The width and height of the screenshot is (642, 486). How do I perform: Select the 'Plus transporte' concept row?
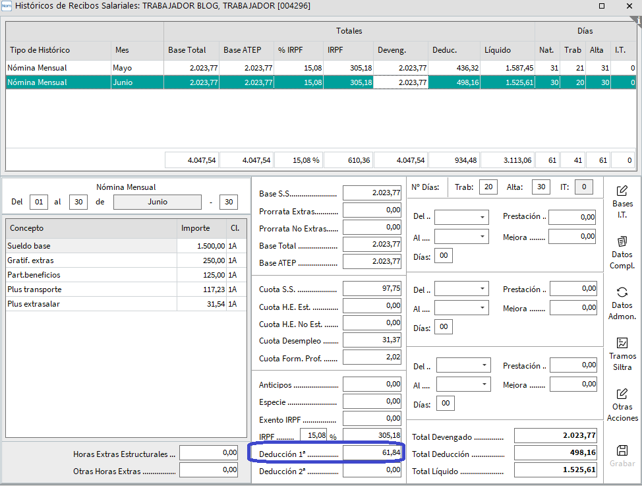(126, 289)
